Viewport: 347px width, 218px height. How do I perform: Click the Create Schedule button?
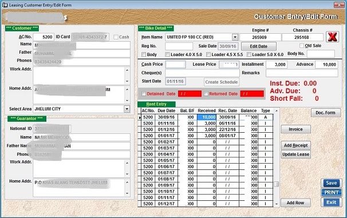221,82
